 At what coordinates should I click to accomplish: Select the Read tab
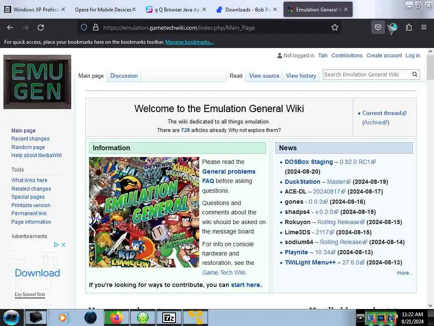point(236,76)
